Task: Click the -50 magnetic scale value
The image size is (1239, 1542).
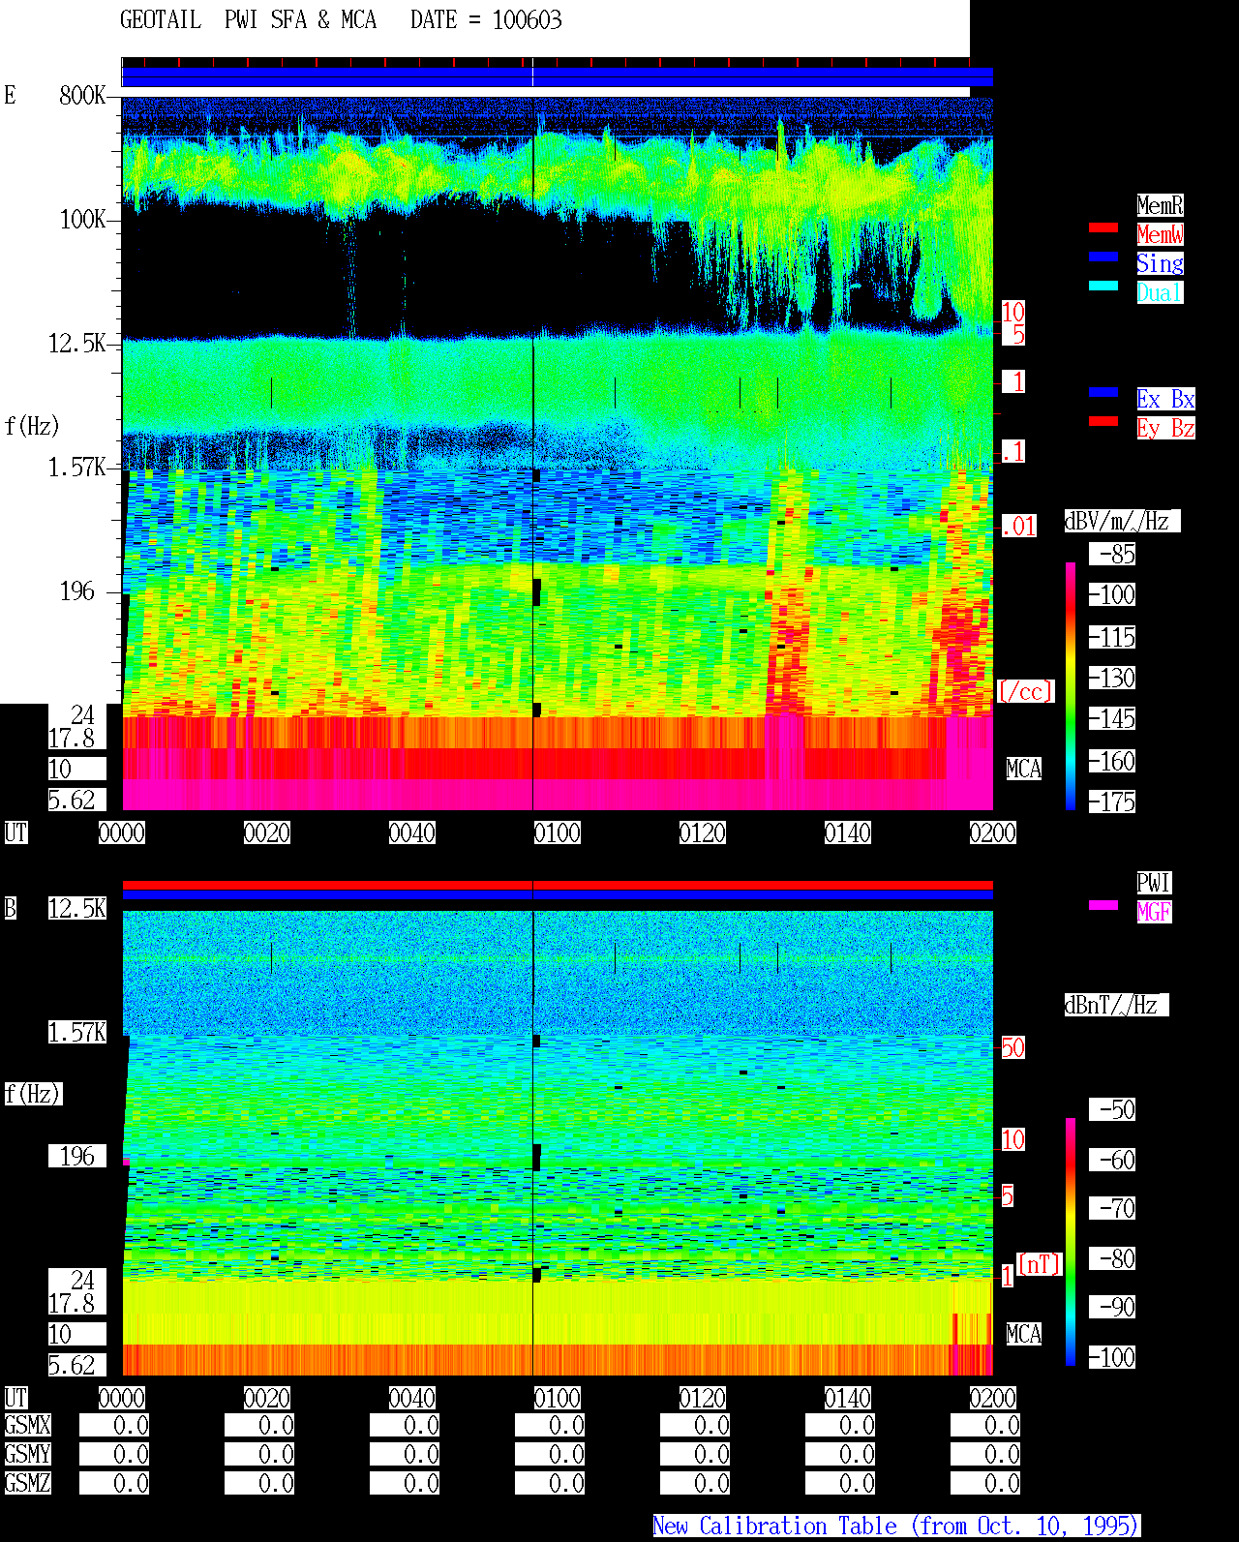Action: tap(1112, 1110)
